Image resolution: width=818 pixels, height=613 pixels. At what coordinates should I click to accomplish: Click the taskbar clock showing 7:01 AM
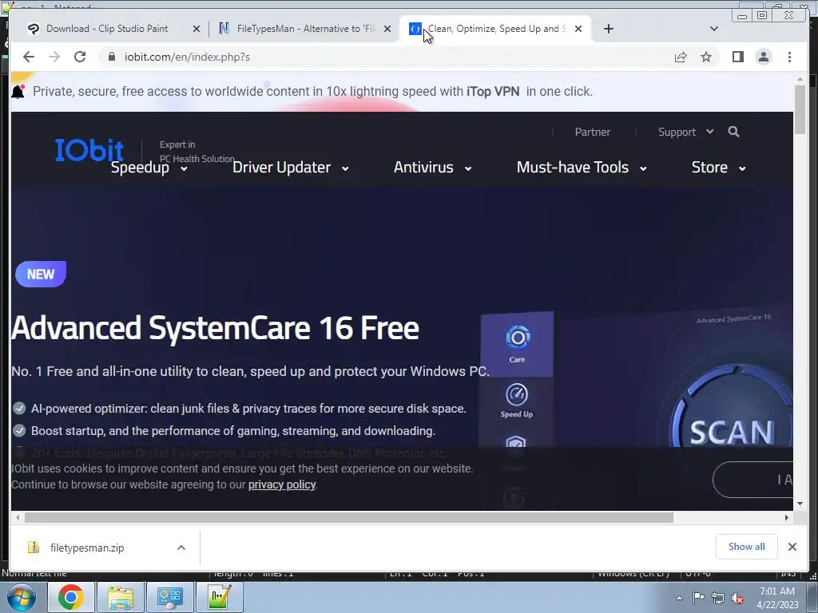pos(777,598)
